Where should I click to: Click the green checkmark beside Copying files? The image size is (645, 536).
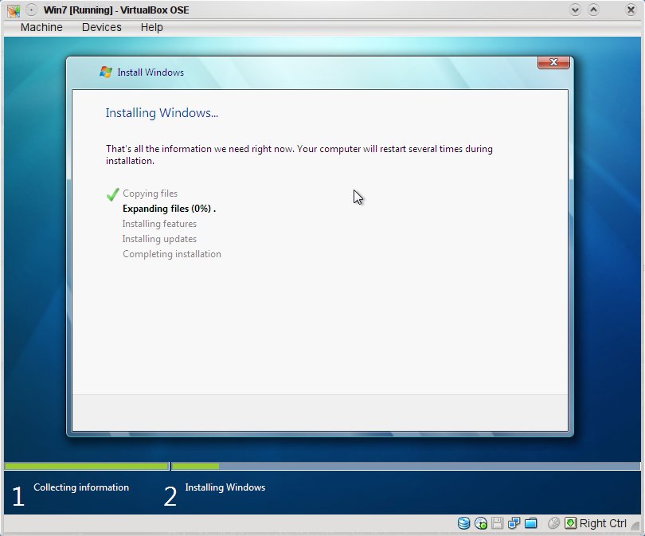pos(113,194)
